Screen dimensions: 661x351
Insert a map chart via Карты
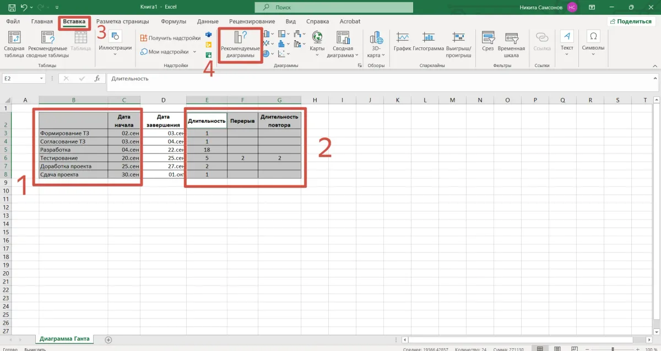[x=317, y=44]
